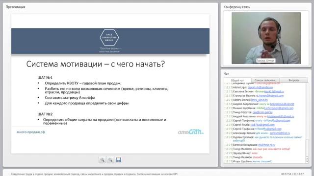This screenshot has height=176, width=314.
Task: Open Александр Зайцев email link
Action: click(x=280, y=133)
